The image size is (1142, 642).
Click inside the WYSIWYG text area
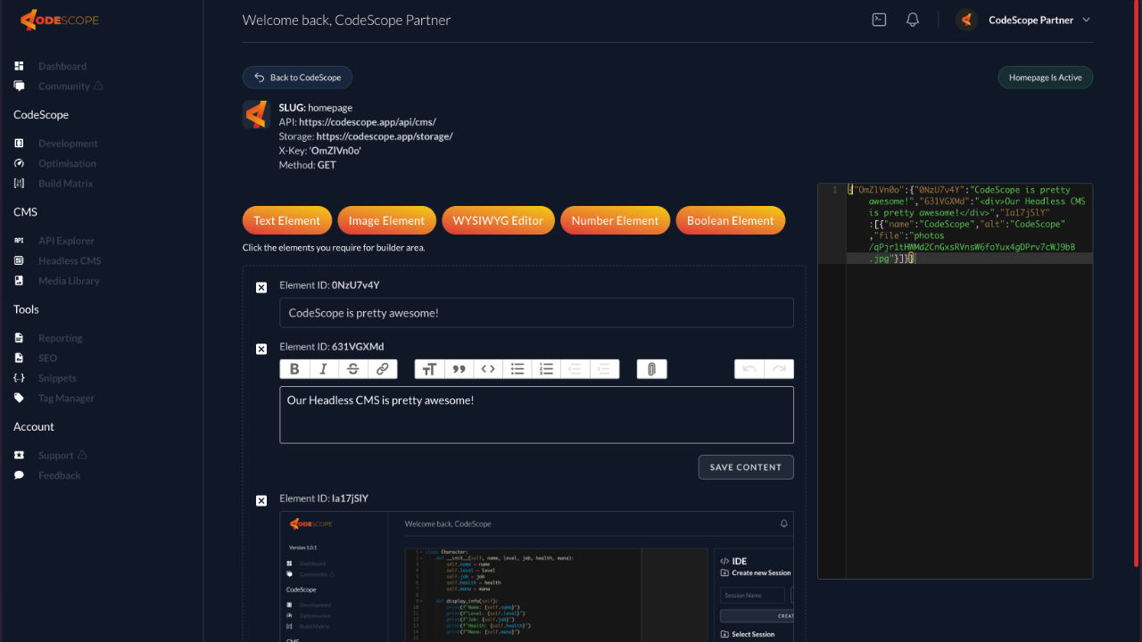tap(536, 415)
